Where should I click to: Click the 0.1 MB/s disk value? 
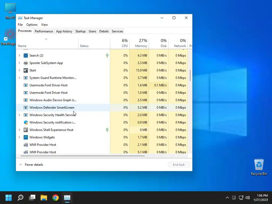(x=160, y=85)
